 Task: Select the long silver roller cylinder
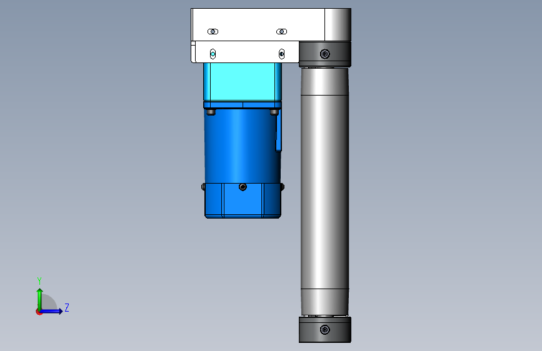pos(324,192)
